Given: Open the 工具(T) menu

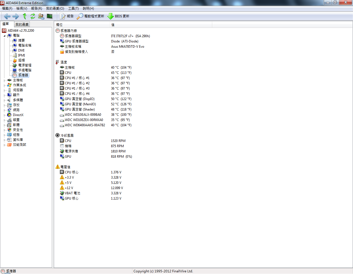Looking at the screenshot, I should coord(74,9).
